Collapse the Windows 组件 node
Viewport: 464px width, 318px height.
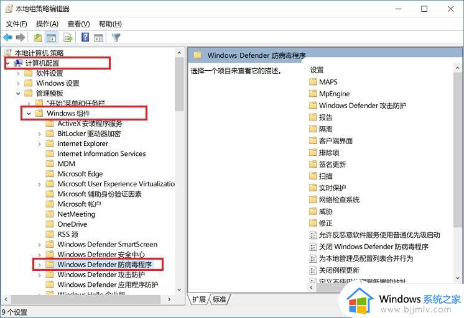[x=29, y=114]
